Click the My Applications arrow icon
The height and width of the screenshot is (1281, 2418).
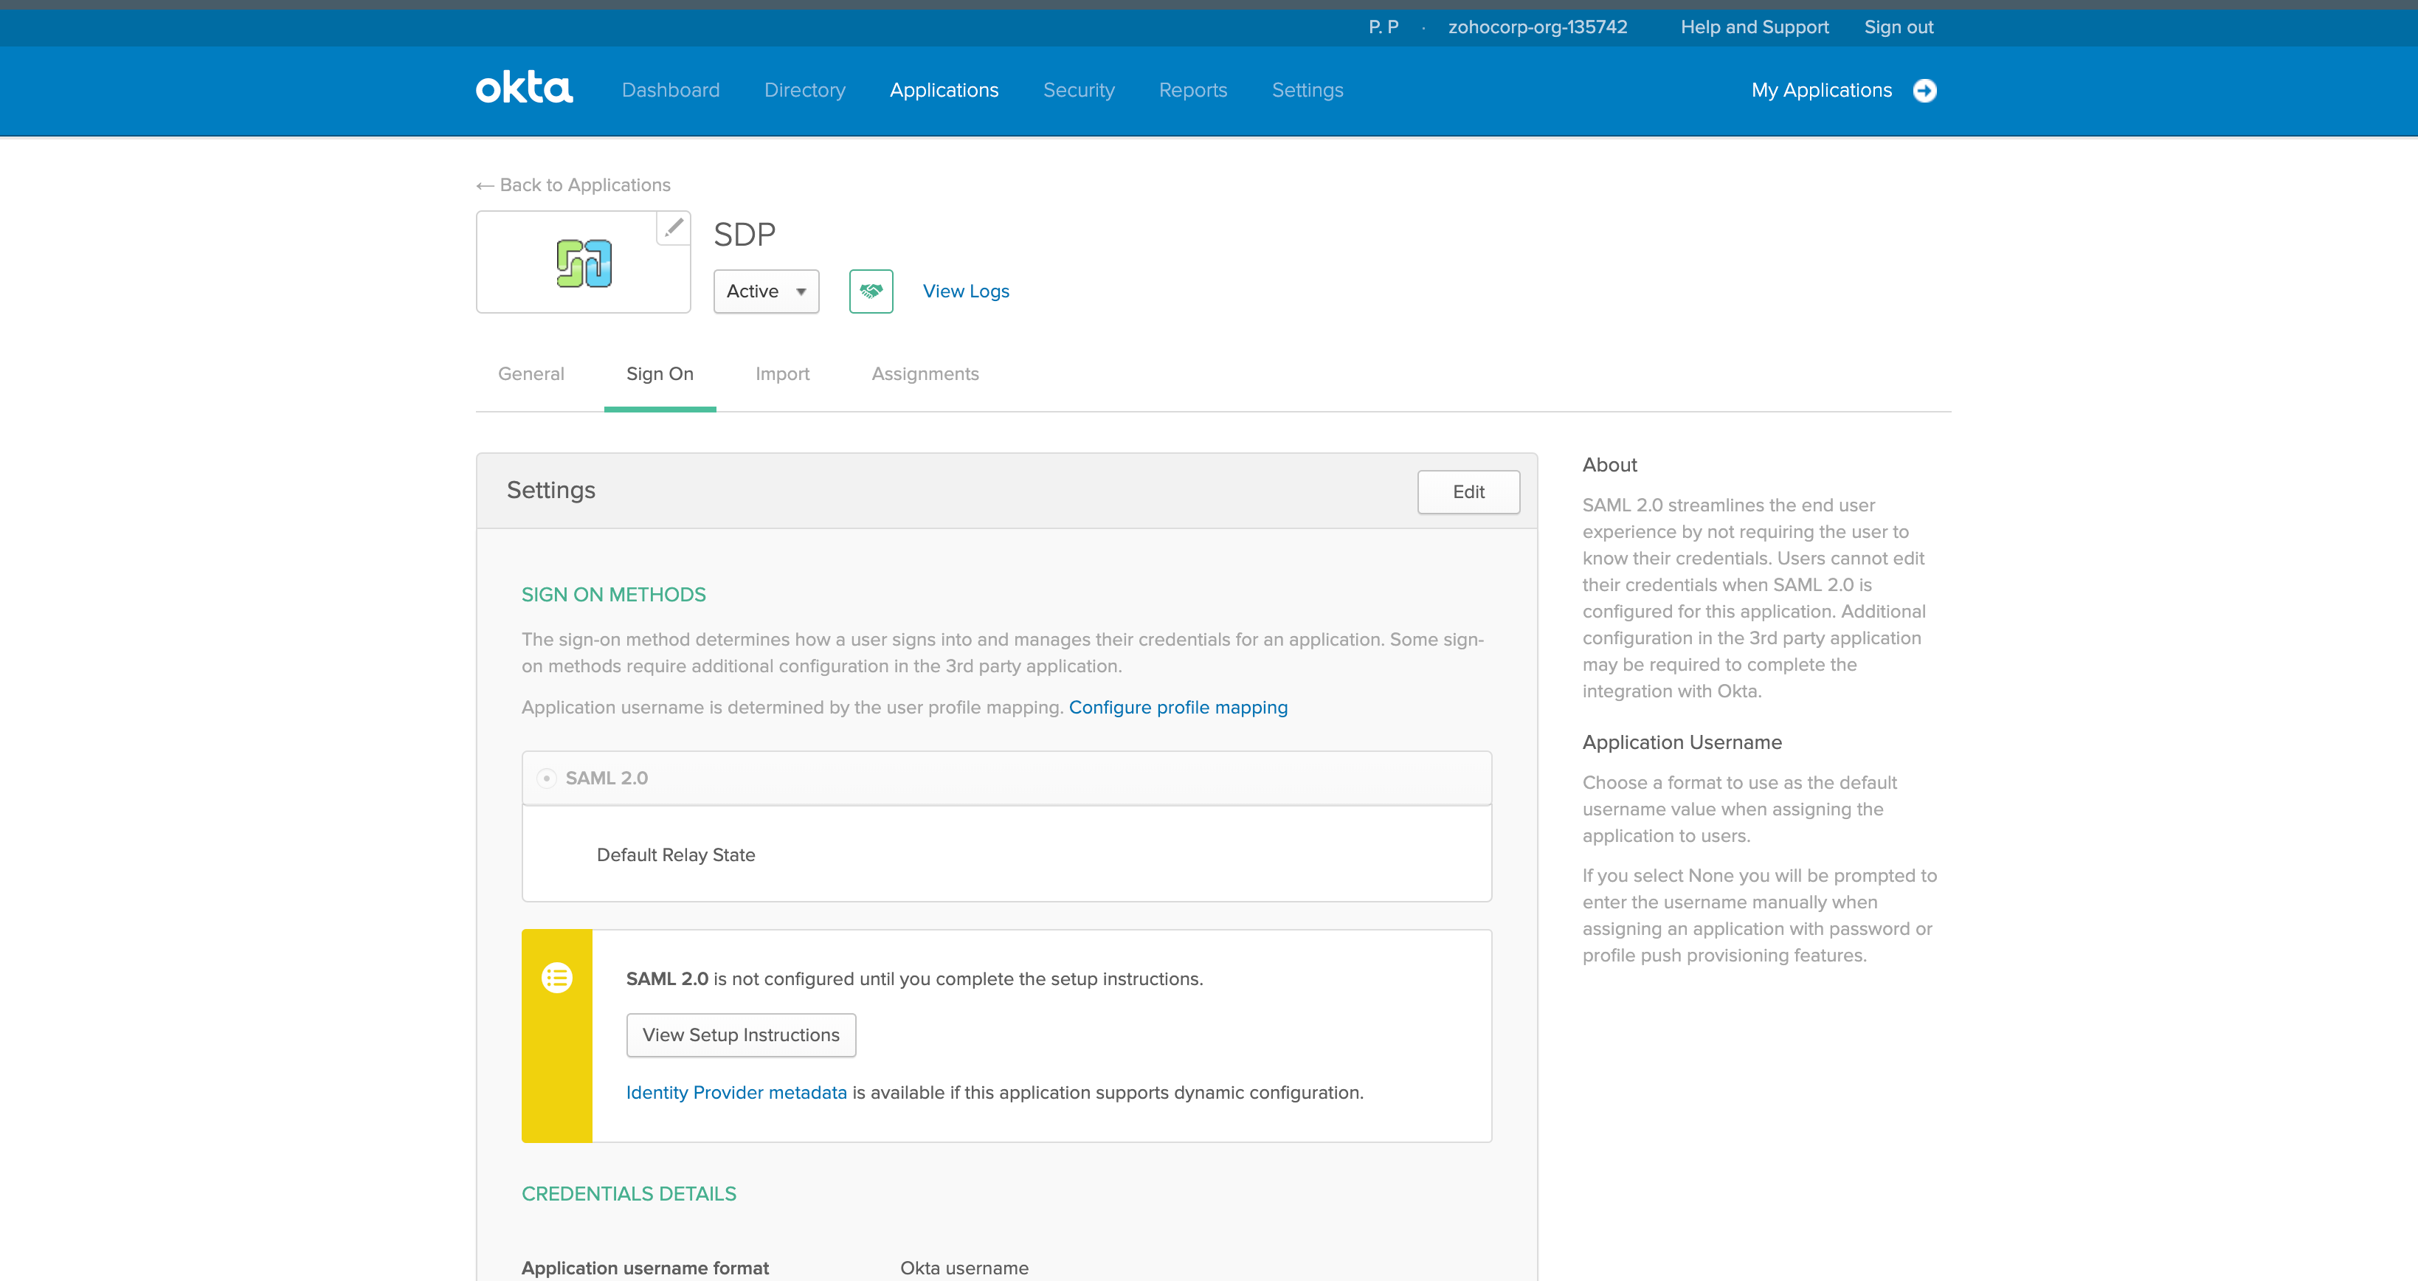point(1924,90)
